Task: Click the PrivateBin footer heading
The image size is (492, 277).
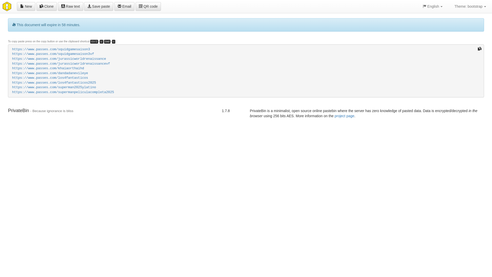Action: click(x=18, y=111)
